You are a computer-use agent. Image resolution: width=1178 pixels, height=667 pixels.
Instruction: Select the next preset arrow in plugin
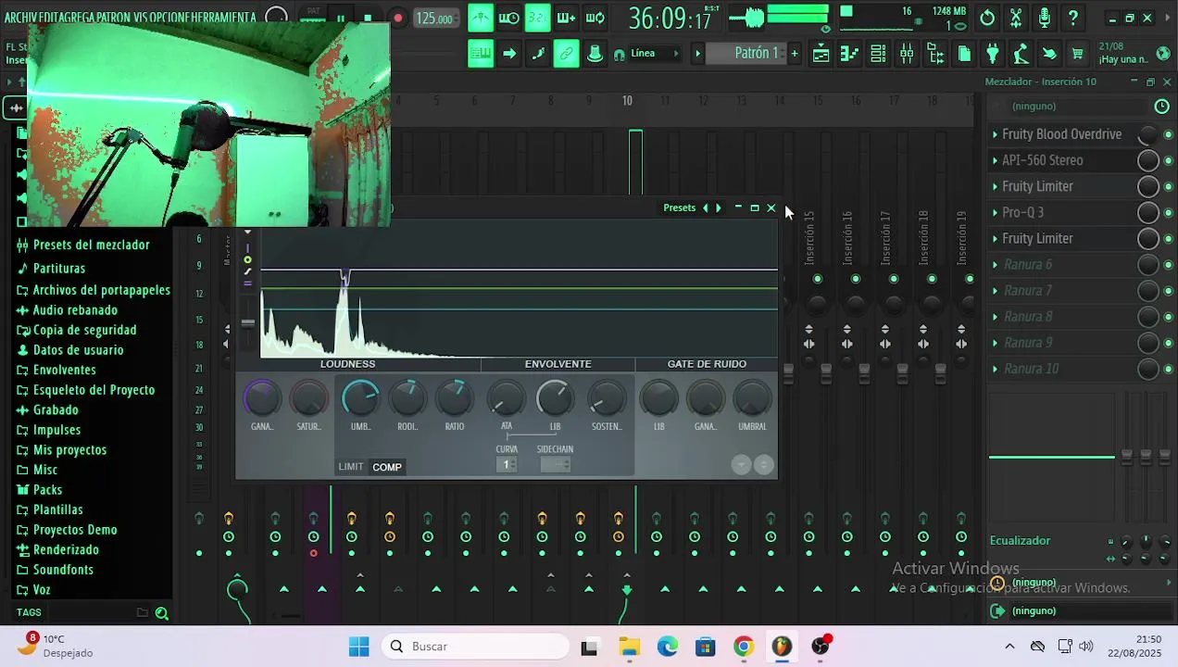[x=718, y=208]
